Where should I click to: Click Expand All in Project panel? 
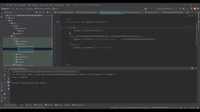(40, 12)
